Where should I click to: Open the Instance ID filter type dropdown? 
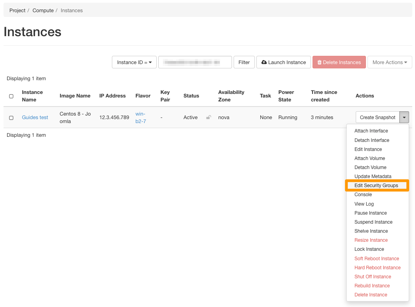click(x=134, y=62)
